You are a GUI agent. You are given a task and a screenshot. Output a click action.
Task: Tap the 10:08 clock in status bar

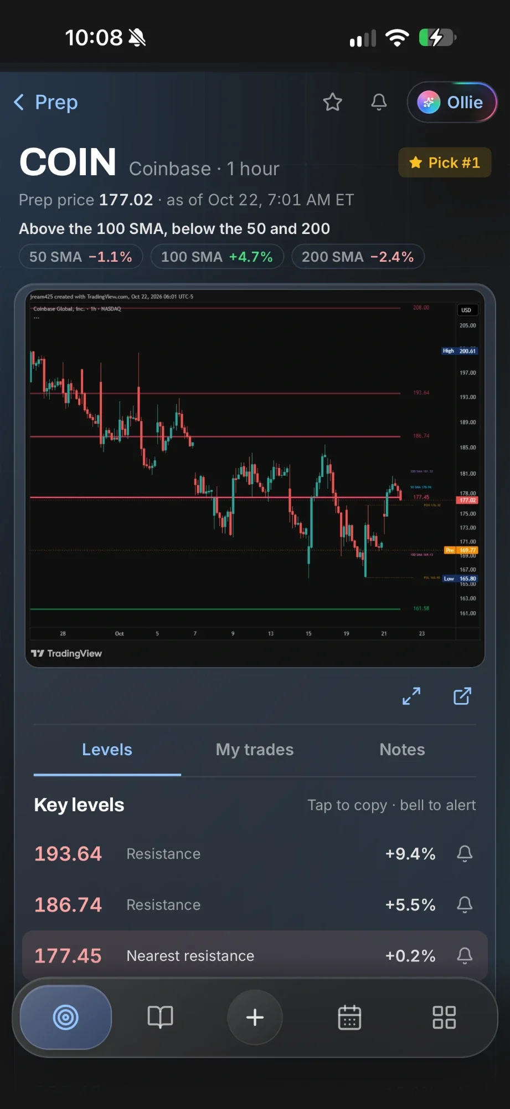pyautogui.click(x=94, y=38)
